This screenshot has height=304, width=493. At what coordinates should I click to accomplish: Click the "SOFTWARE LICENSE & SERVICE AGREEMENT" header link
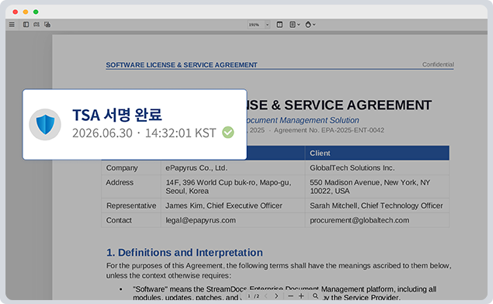(182, 65)
